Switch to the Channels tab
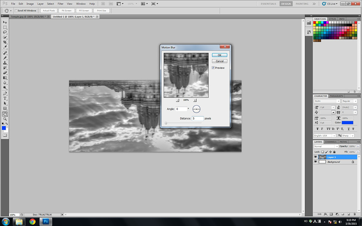 click(330, 142)
